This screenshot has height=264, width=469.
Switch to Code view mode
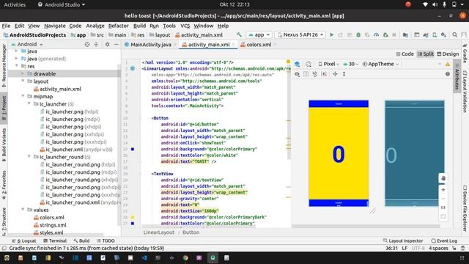[x=405, y=54]
